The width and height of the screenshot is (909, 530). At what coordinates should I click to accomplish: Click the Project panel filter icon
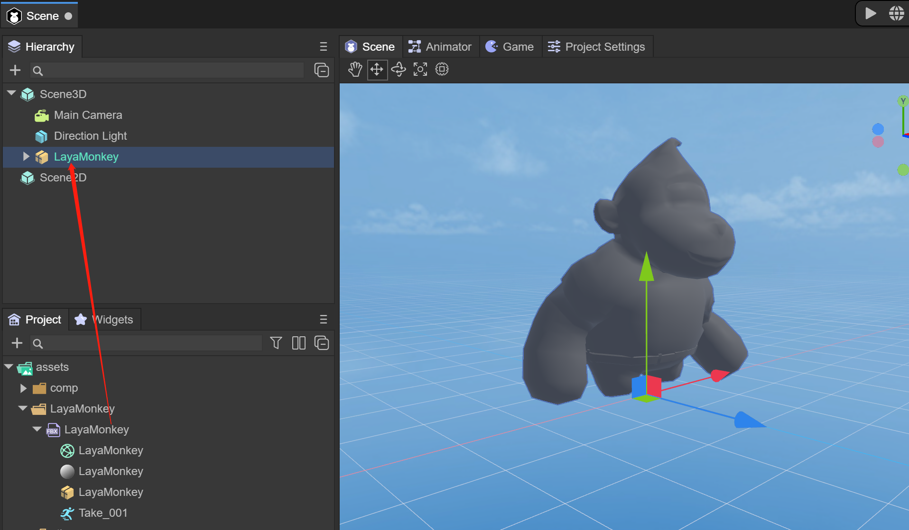(276, 343)
